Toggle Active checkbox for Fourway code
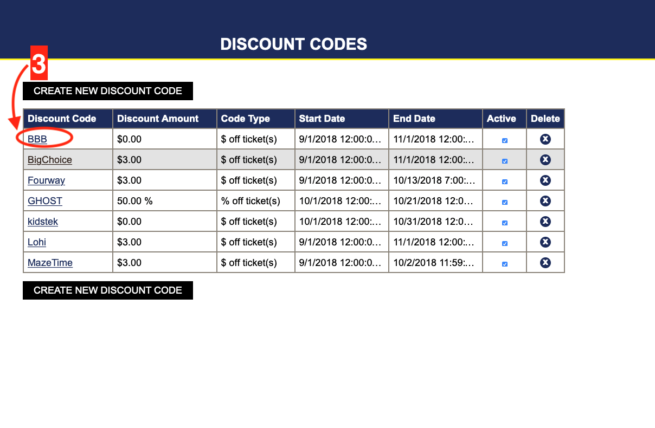This screenshot has width=655, height=428. point(505,181)
